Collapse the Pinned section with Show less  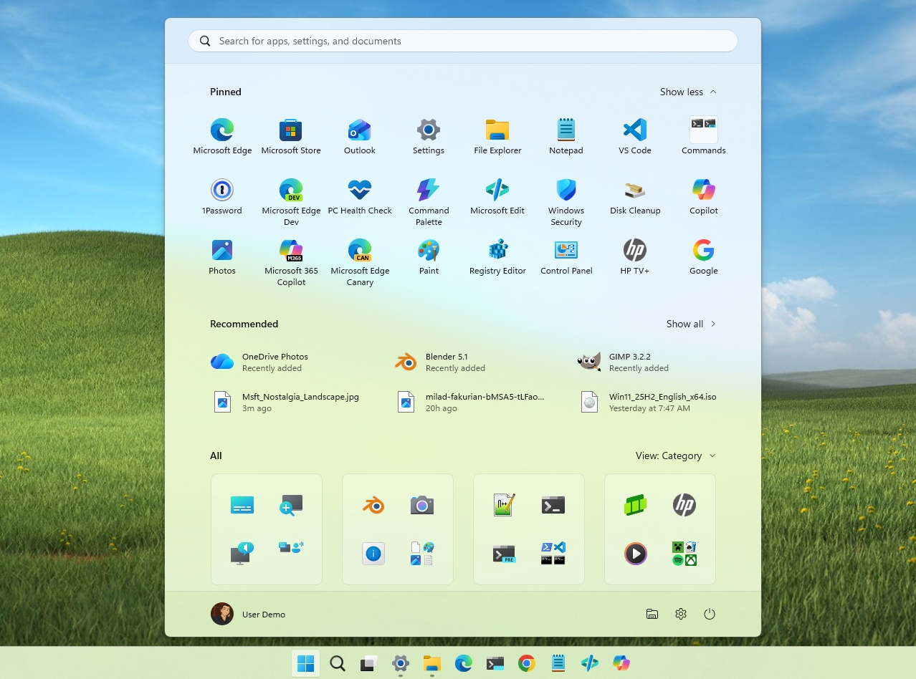687,92
